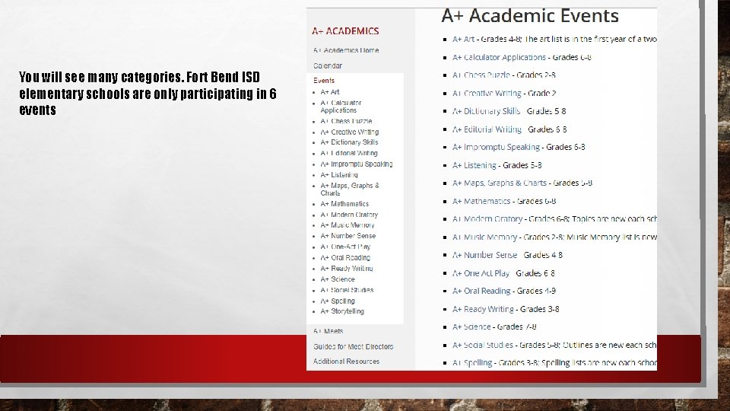Click A+ Modern Oratory main list link
730x411 pixels.
(487, 219)
